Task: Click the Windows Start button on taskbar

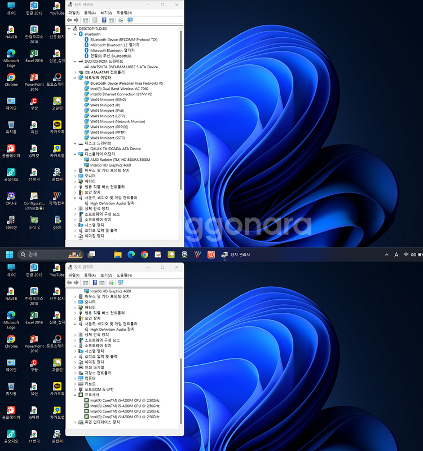Action: 10,255
